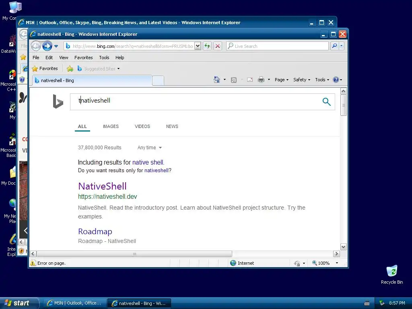
Task: Expand the zoom level dropdown arrow
Action: tap(337, 263)
